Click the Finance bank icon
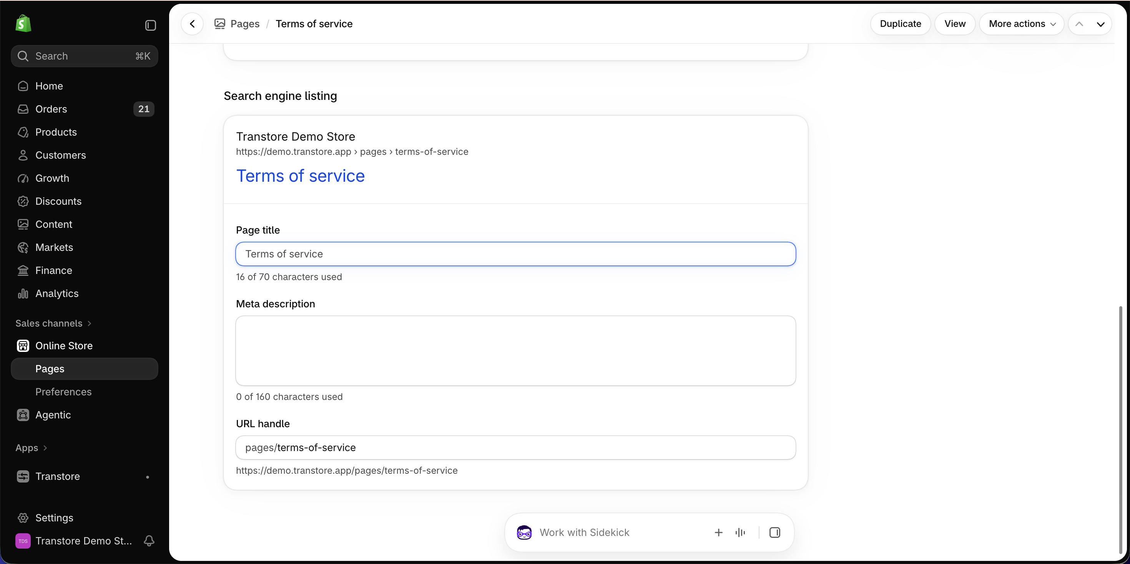The width and height of the screenshot is (1130, 564). (23, 270)
